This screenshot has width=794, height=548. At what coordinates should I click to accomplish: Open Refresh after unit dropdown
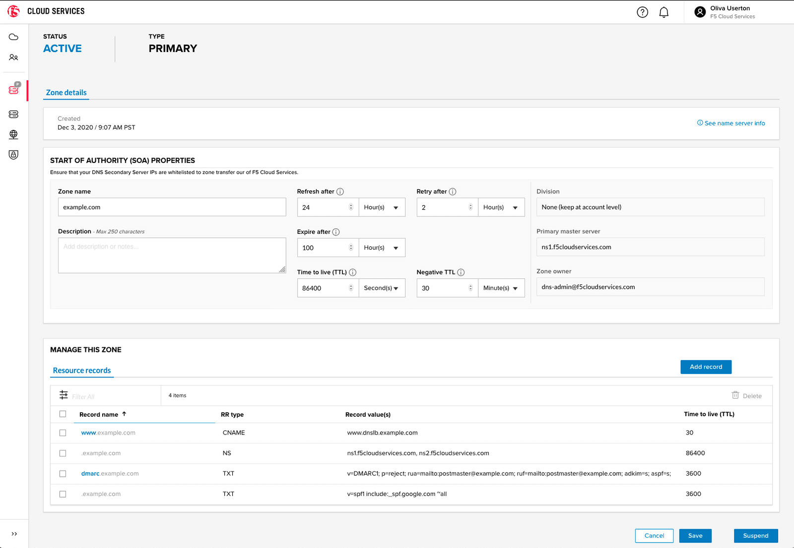click(382, 208)
